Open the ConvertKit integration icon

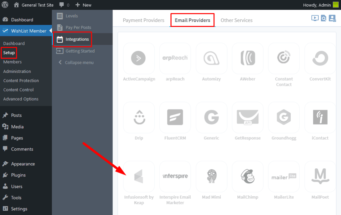click(x=320, y=58)
